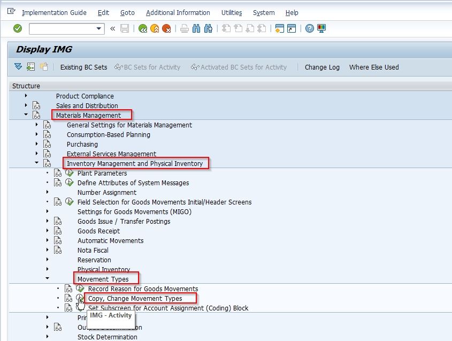Execute Record Reason for Goods Movements icon
The image size is (452, 341).
pyautogui.click(x=80, y=289)
